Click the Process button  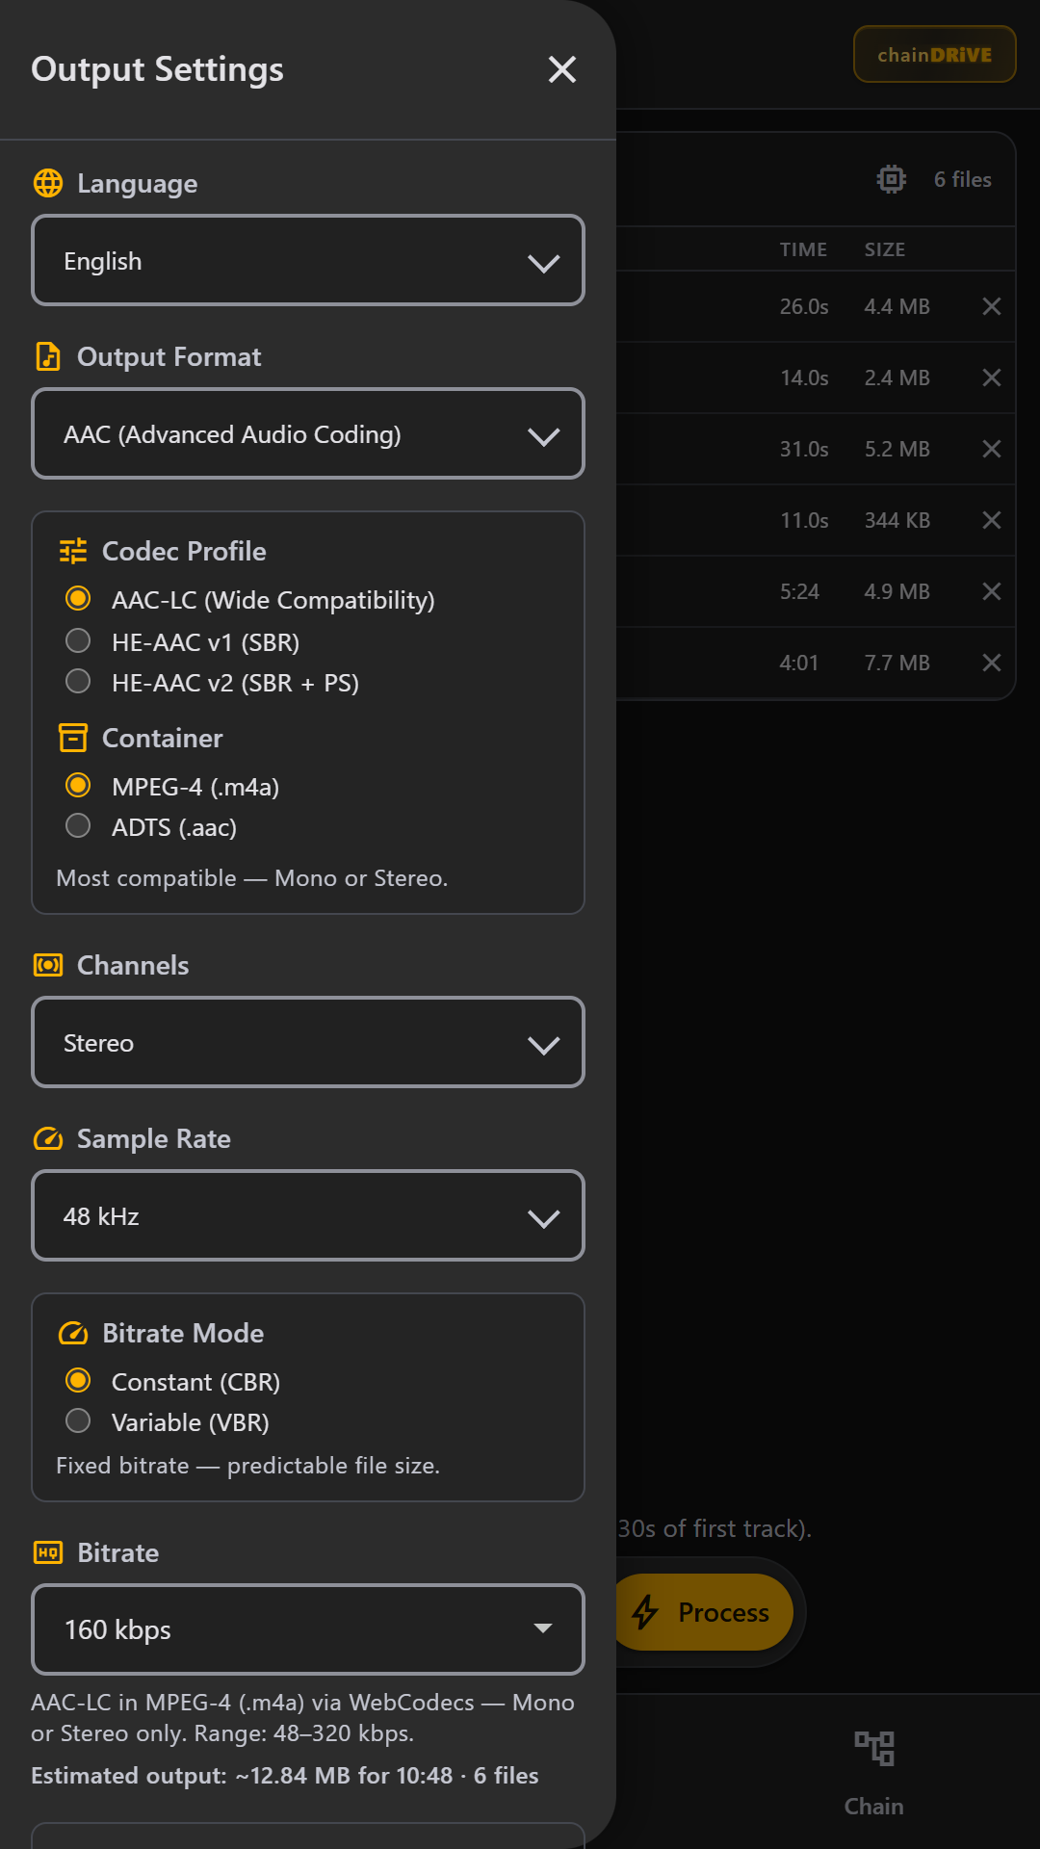point(705,1612)
